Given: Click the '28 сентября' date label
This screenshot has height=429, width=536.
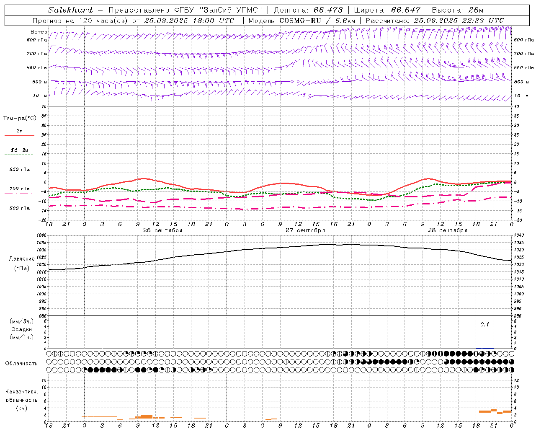Looking at the screenshot, I should [x=448, y=230].
